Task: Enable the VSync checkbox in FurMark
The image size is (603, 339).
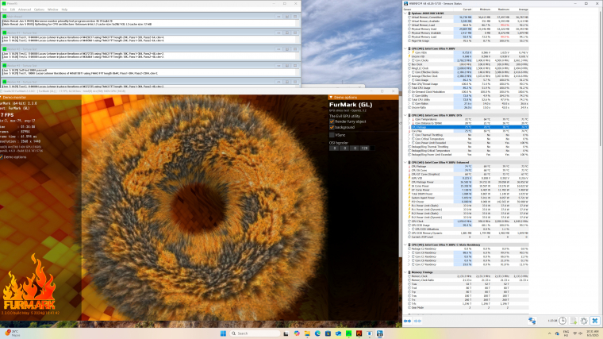Action: click(332, 135)
